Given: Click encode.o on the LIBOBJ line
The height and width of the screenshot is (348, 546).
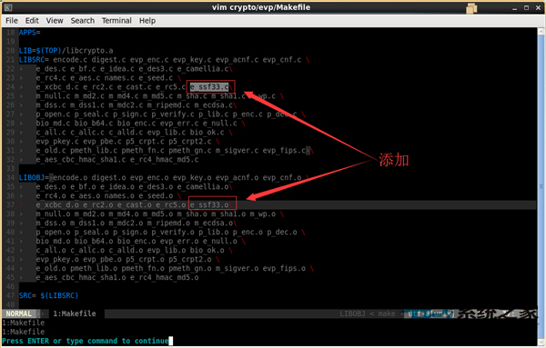Looking at the screenshot, I should point(70,178).
